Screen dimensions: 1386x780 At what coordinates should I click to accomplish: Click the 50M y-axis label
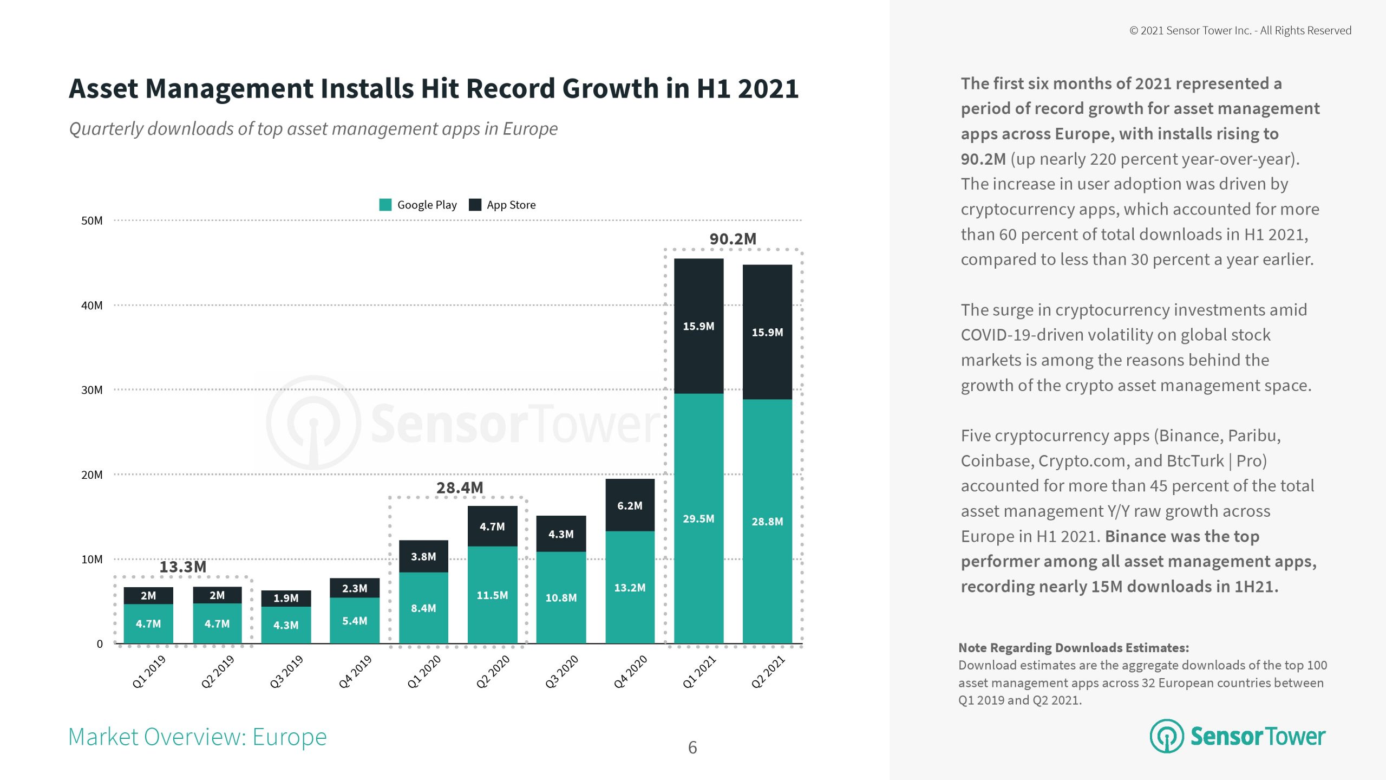click(91, 221)
